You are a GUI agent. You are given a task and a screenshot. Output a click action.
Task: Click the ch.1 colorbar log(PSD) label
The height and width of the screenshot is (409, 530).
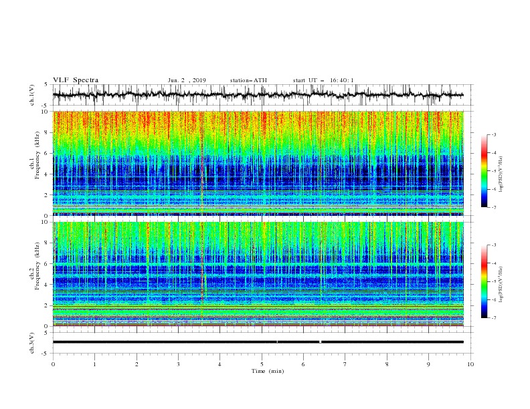pos(501,174)
